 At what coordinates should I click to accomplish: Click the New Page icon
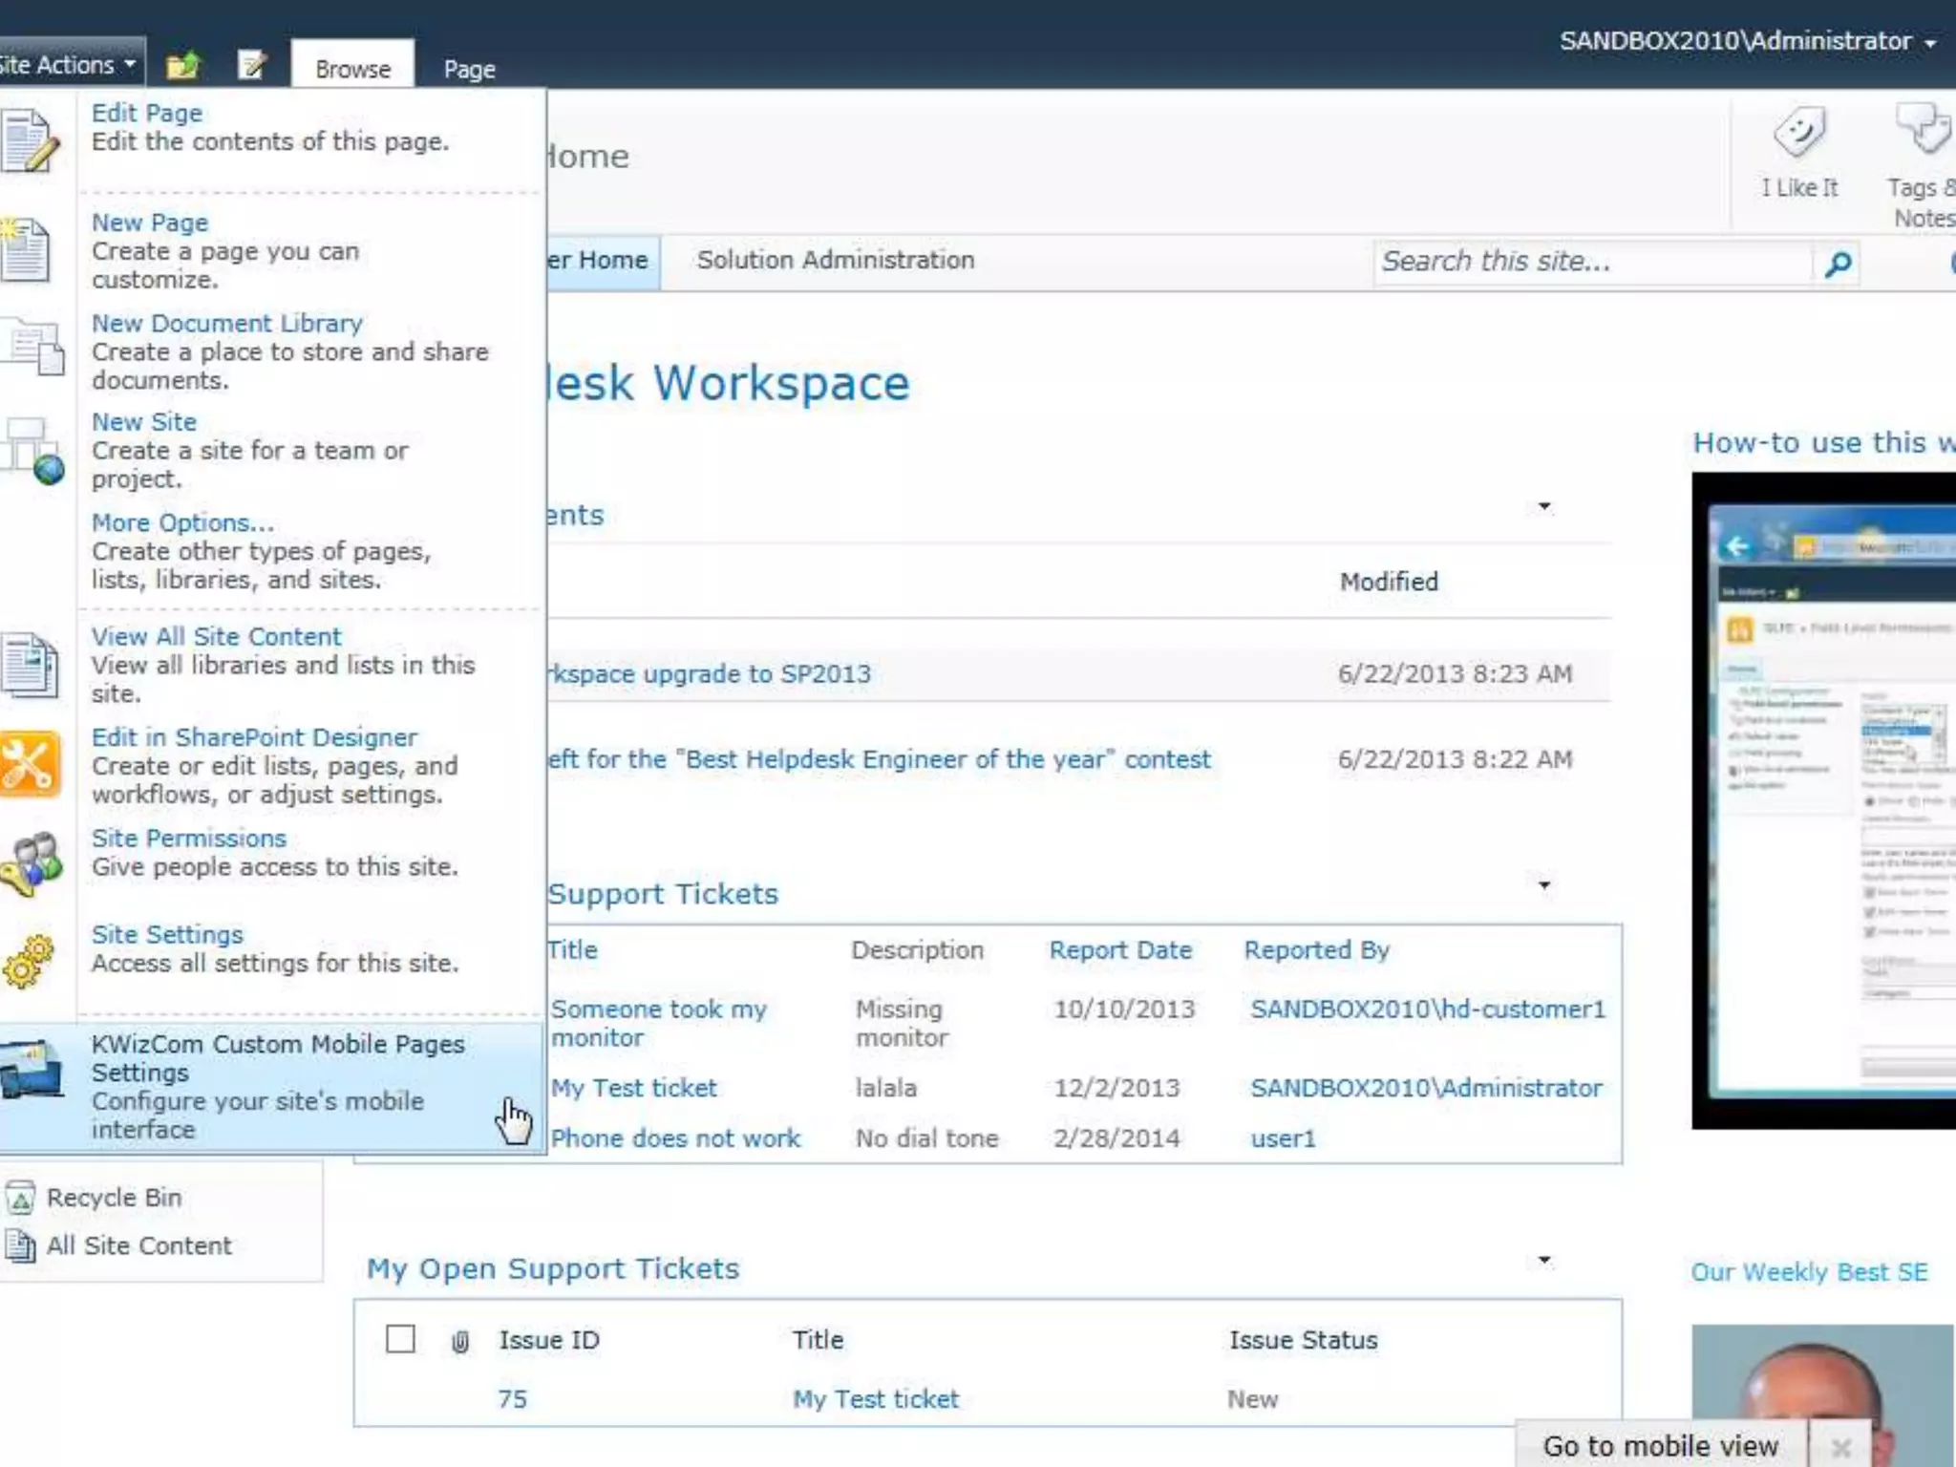pyautogui.click(x=27, y=249)
